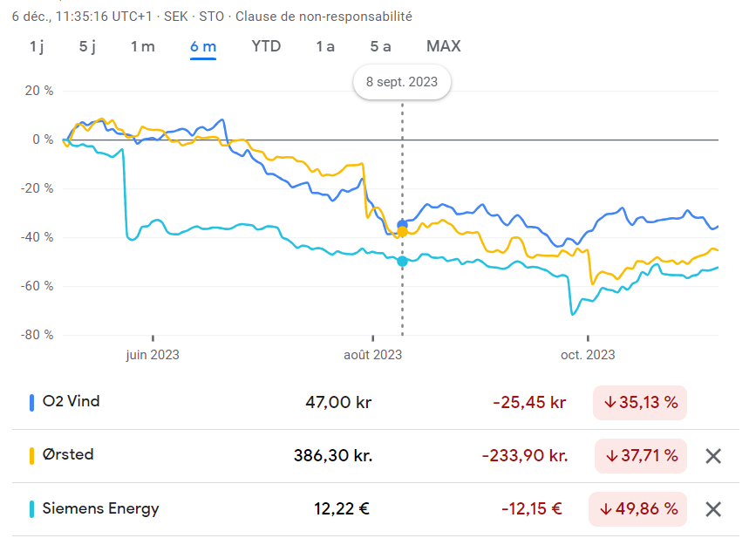Viewport: 756px width, 545px height.
Task: Click the Siemens Energy 49,86 % change badge
Action: [x=638, y=509]
